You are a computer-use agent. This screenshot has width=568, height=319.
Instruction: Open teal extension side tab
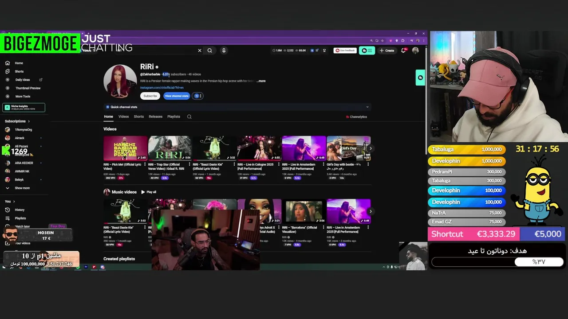click(420, 78)
